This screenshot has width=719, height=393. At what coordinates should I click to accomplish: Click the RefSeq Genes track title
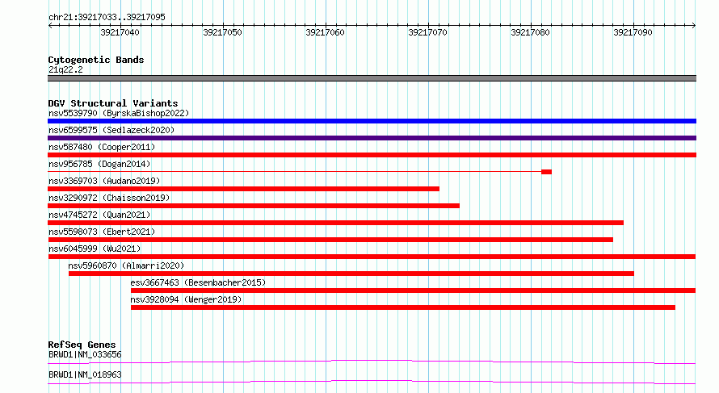[82, 345]
